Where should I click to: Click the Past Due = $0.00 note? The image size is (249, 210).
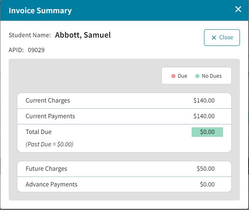click(x=50, y=144)
